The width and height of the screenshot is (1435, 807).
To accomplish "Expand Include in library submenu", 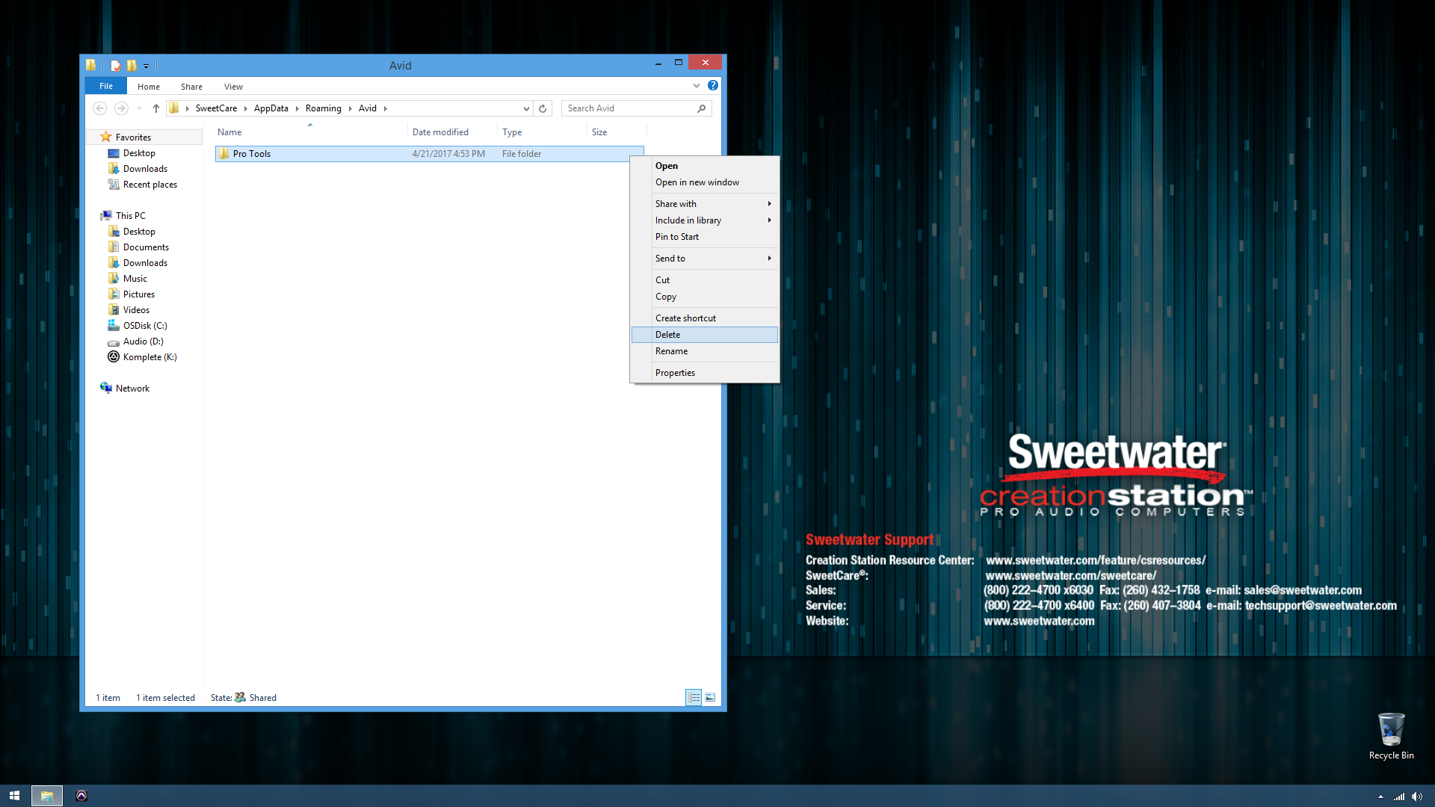I will [769, 220].
